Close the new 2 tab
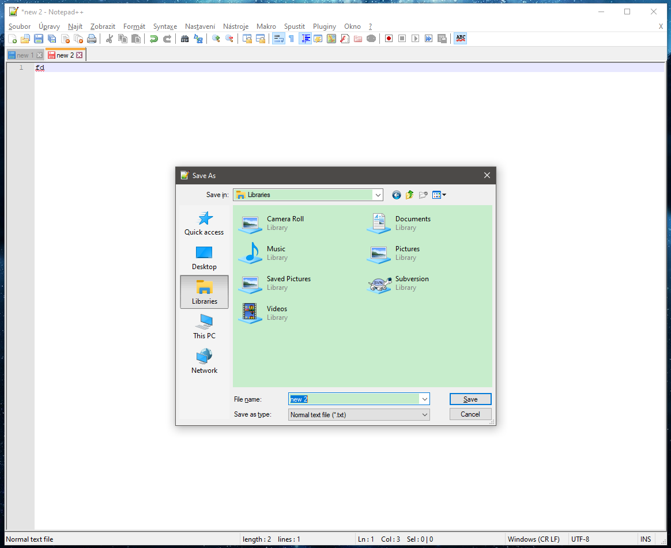 [x=79, y=55]
